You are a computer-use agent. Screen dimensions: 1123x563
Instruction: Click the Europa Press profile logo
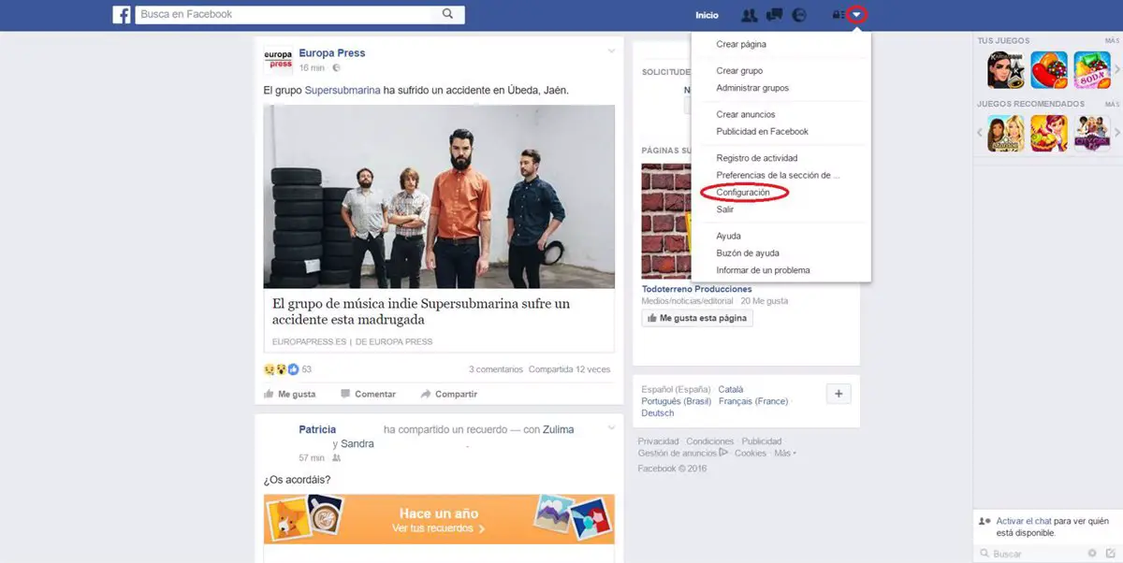(x=278, y=59)
